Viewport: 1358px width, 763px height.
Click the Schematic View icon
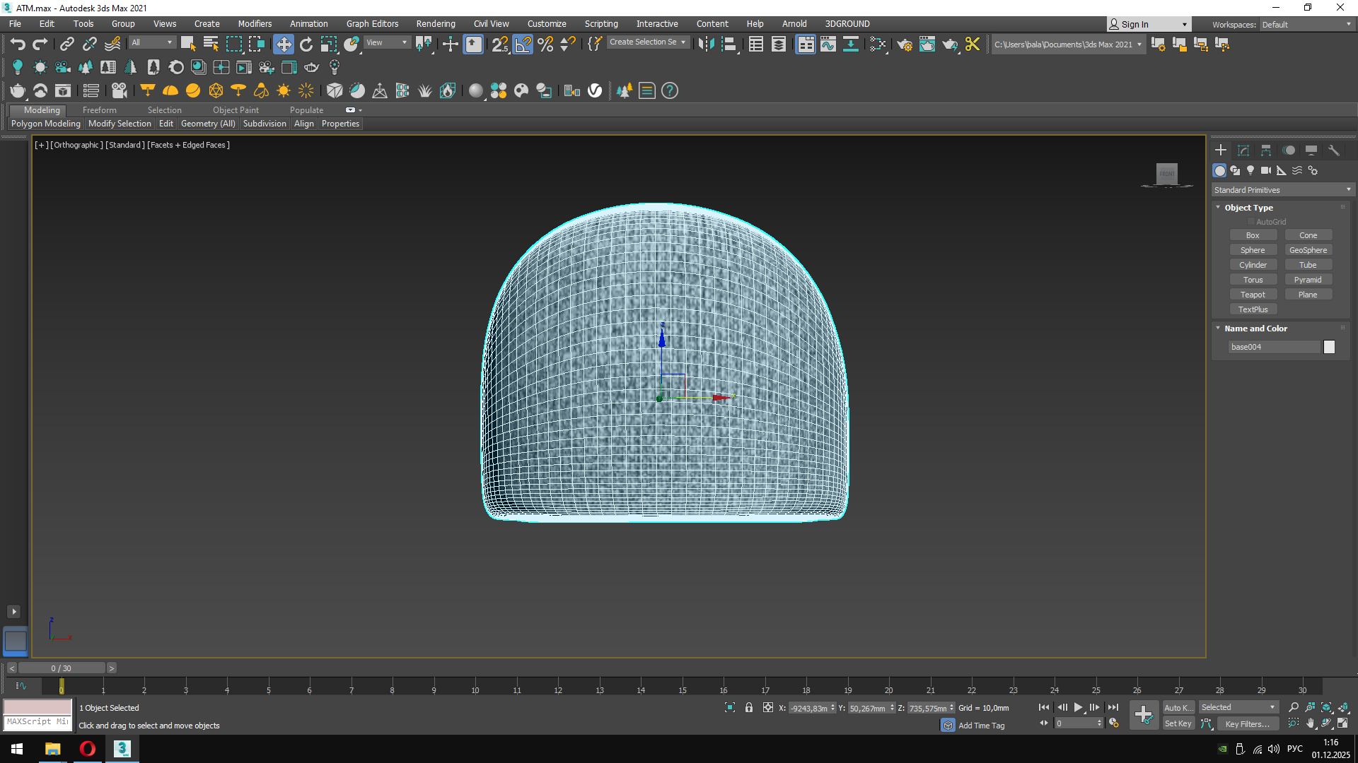pyautogui.click(x=851, y=45)
